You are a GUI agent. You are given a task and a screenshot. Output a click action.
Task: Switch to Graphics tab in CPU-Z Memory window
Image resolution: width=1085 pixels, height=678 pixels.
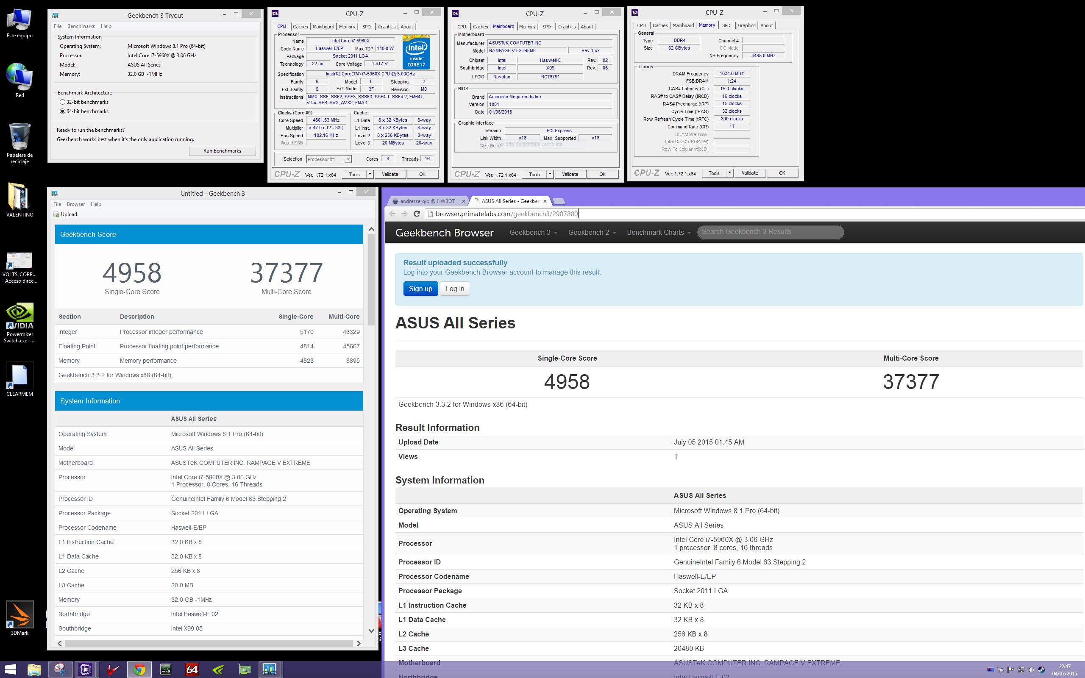pyautogui.click(x=746, y=25)
